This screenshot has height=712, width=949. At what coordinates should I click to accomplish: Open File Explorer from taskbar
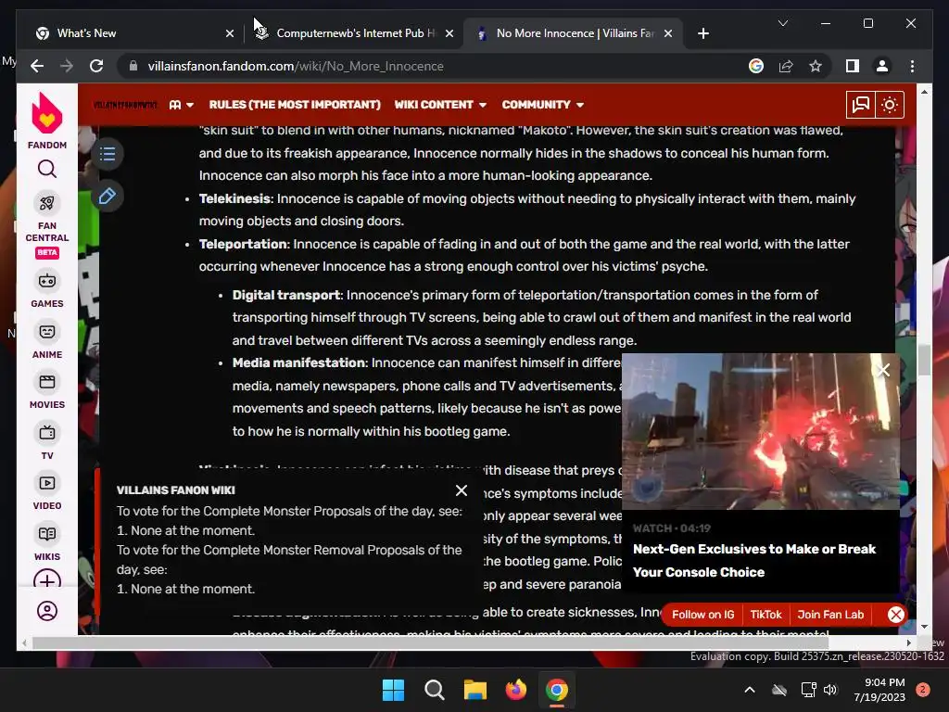475,690
